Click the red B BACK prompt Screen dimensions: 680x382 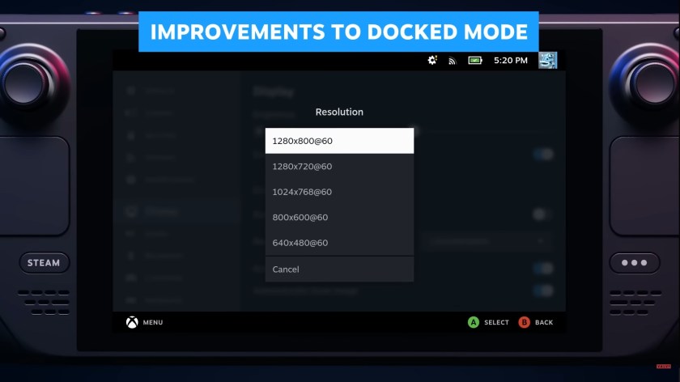536,322
